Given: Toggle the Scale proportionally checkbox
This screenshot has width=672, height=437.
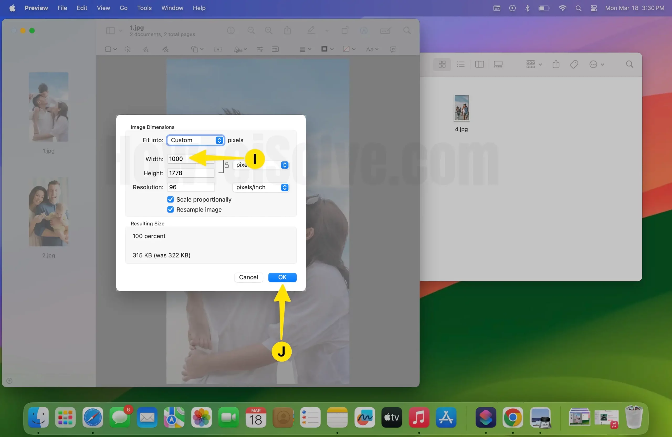Looking at the screenshot, I should tap(170, 199).
